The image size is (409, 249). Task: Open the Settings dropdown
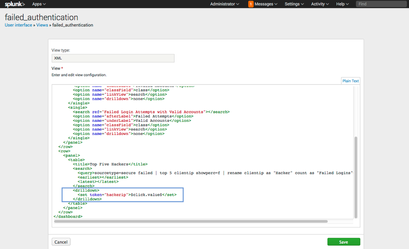pyautogui.click(x=294, y=4)
